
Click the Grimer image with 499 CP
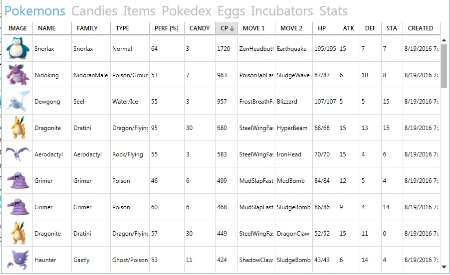[x=18, y=180]
